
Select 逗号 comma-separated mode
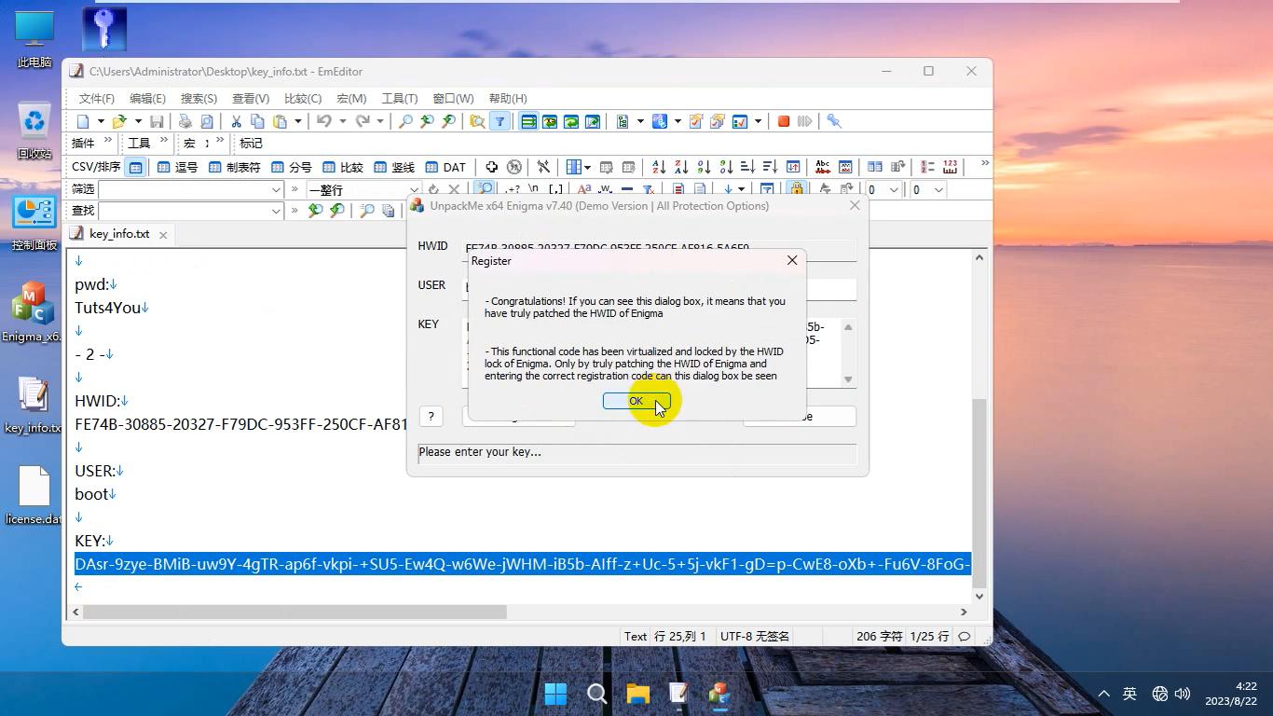pos(177,167)
